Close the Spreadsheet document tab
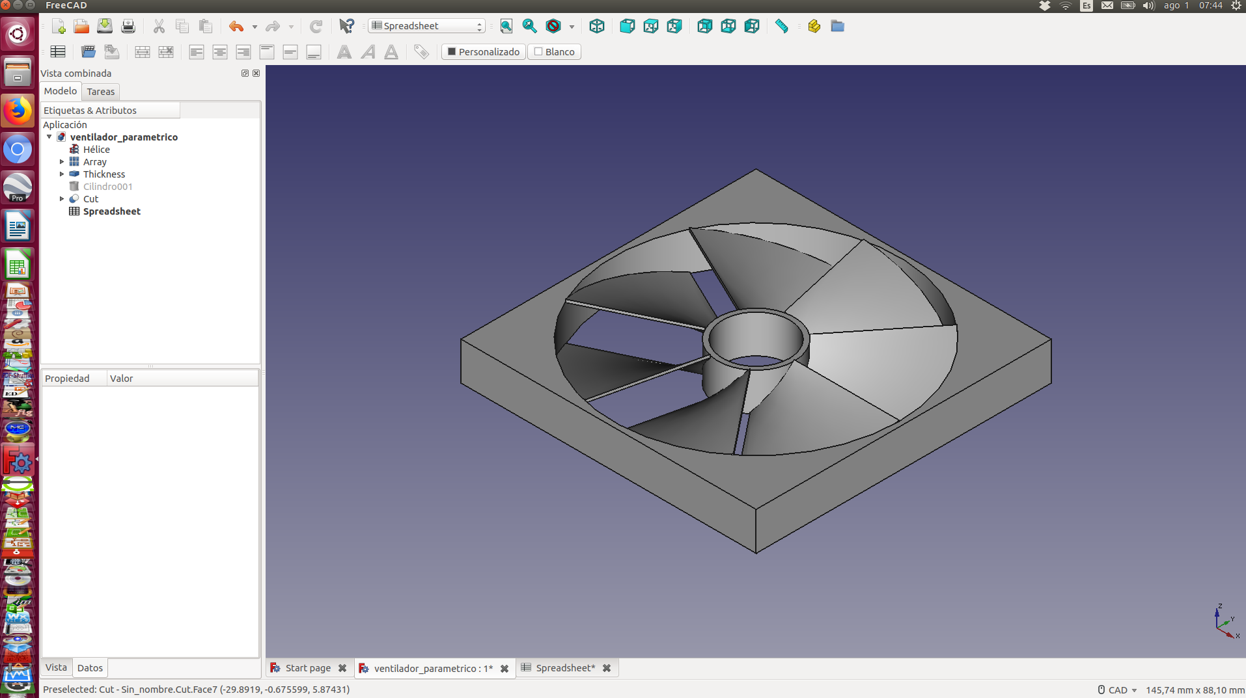Image resolution: width=1246 pixels, height=698 pixels. click(607, 668)
